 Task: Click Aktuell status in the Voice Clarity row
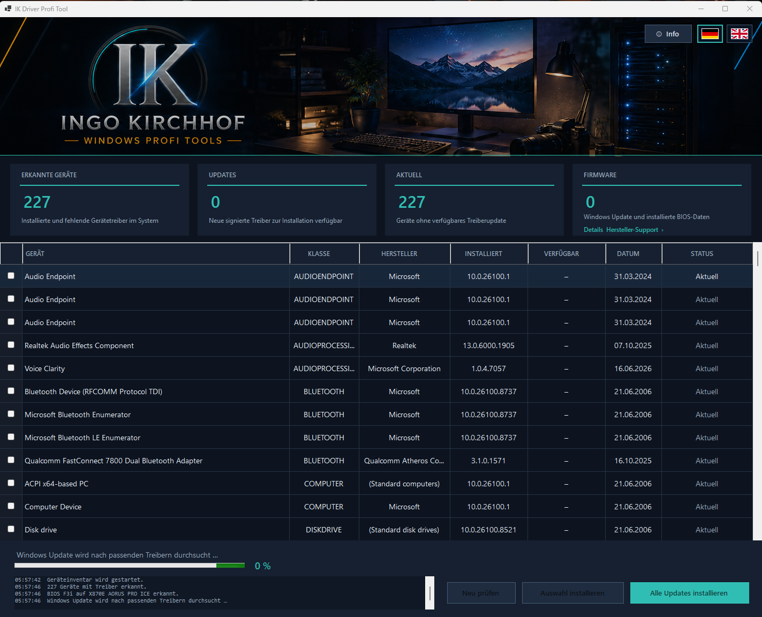707,368
